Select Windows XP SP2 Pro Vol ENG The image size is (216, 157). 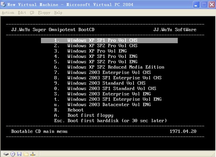96,62
